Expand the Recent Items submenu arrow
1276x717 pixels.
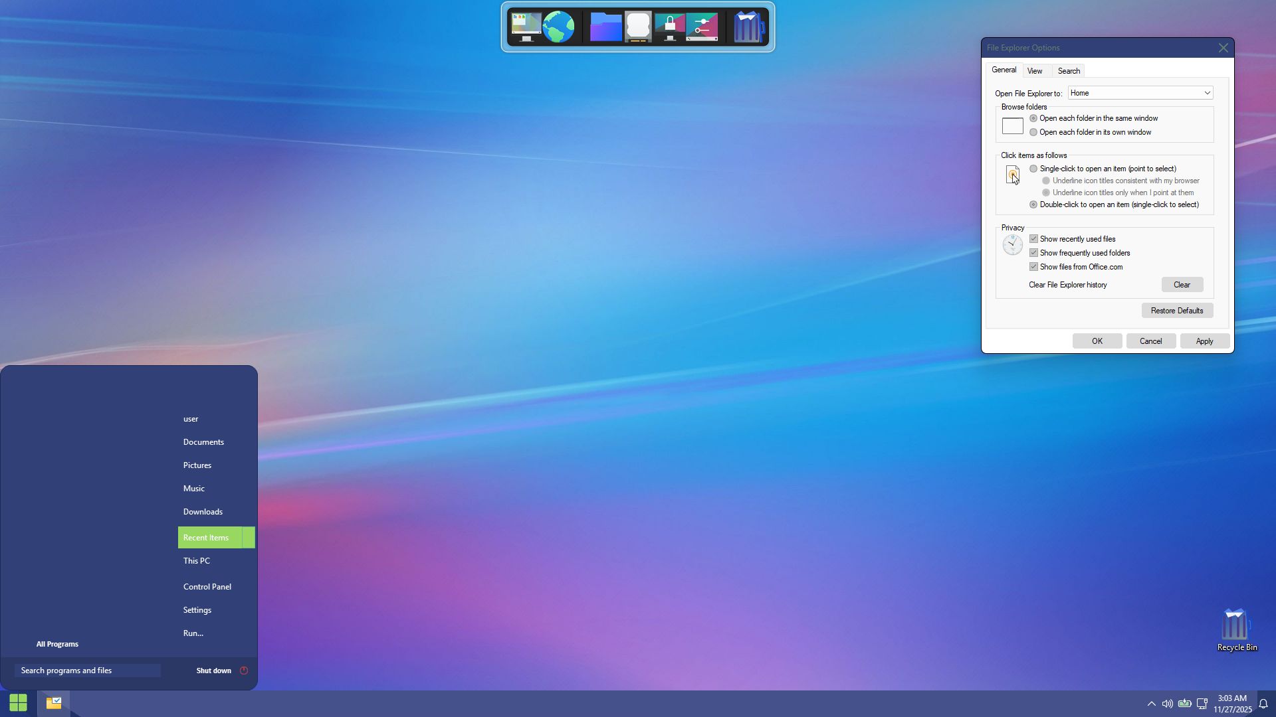[x=249, y=538]
